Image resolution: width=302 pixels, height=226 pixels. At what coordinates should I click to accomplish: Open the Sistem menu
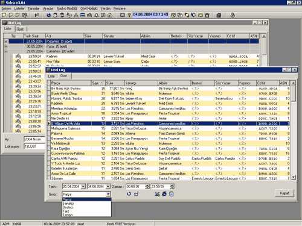(x=6, y=8)
